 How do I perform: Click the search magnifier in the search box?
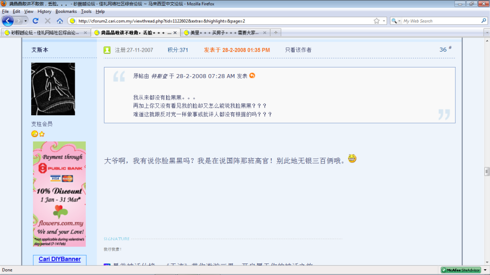tap(483, 21)
